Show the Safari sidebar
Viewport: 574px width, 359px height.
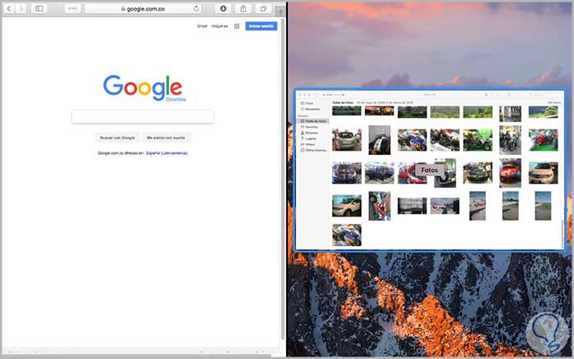pos(39,8)
